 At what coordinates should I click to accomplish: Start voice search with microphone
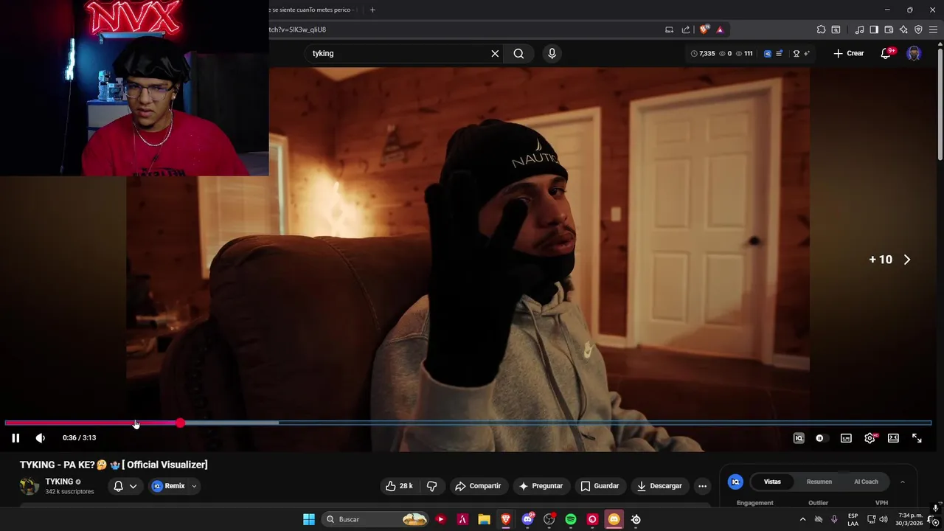(x=552, y=53)
